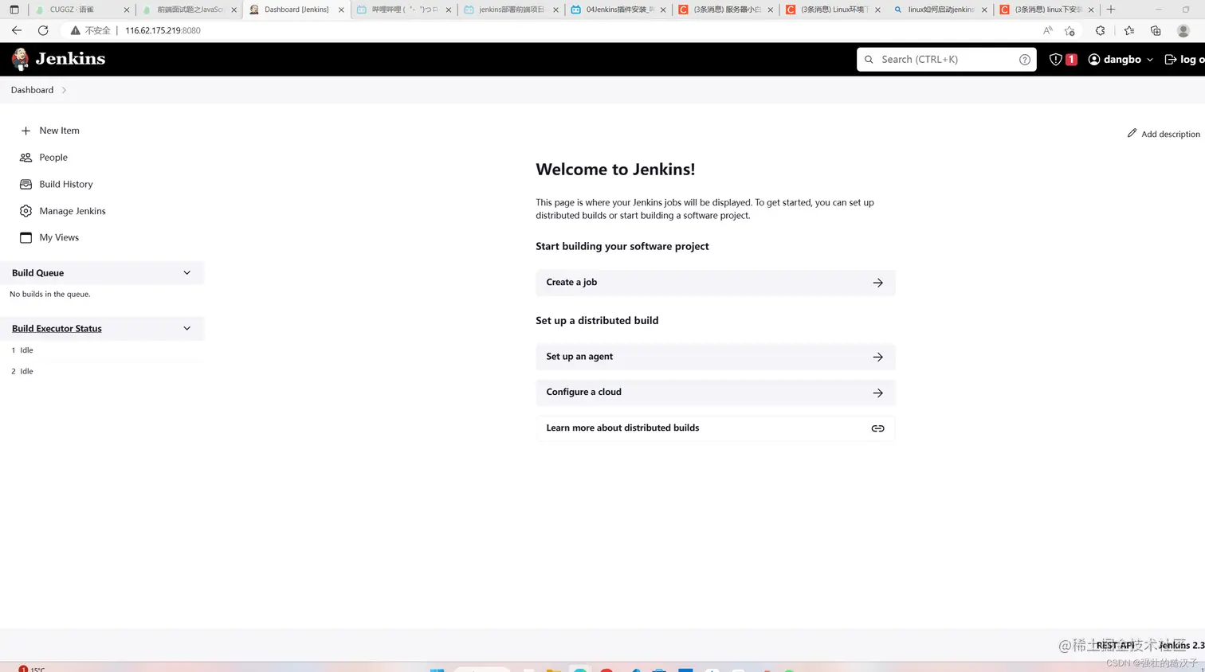Click the plus icon beside New Item
The width and height of the screenshot is (1205, 672).
coord(26,131)
